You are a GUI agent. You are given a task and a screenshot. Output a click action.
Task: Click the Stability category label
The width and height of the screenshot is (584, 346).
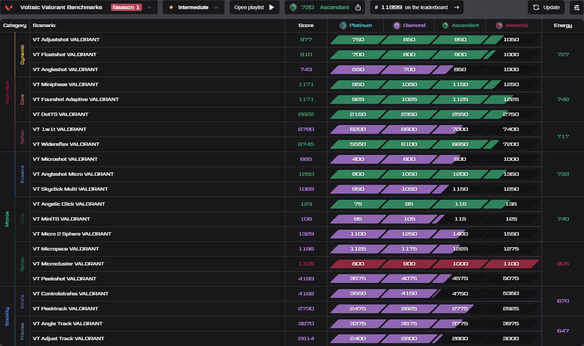[x=7, y=316]
